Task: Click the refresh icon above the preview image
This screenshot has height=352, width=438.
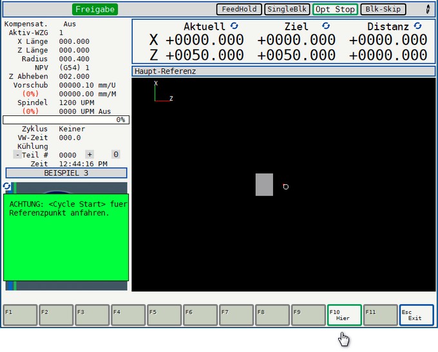Action: [x=6, y=186]
